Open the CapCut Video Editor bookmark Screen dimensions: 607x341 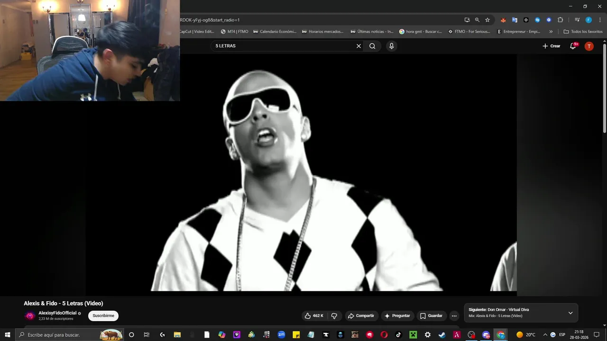(197, 32)
